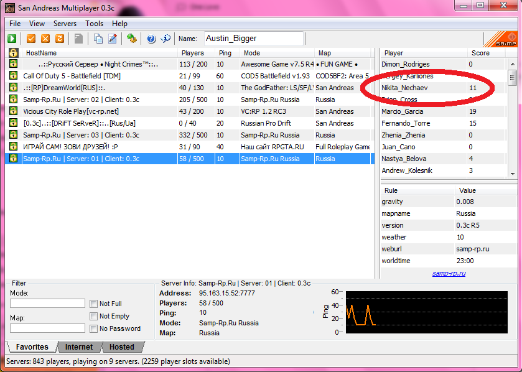Enable the Not Empty filter checkbox
The width and height of the screenshot is (522, 372).
point(93,316)
